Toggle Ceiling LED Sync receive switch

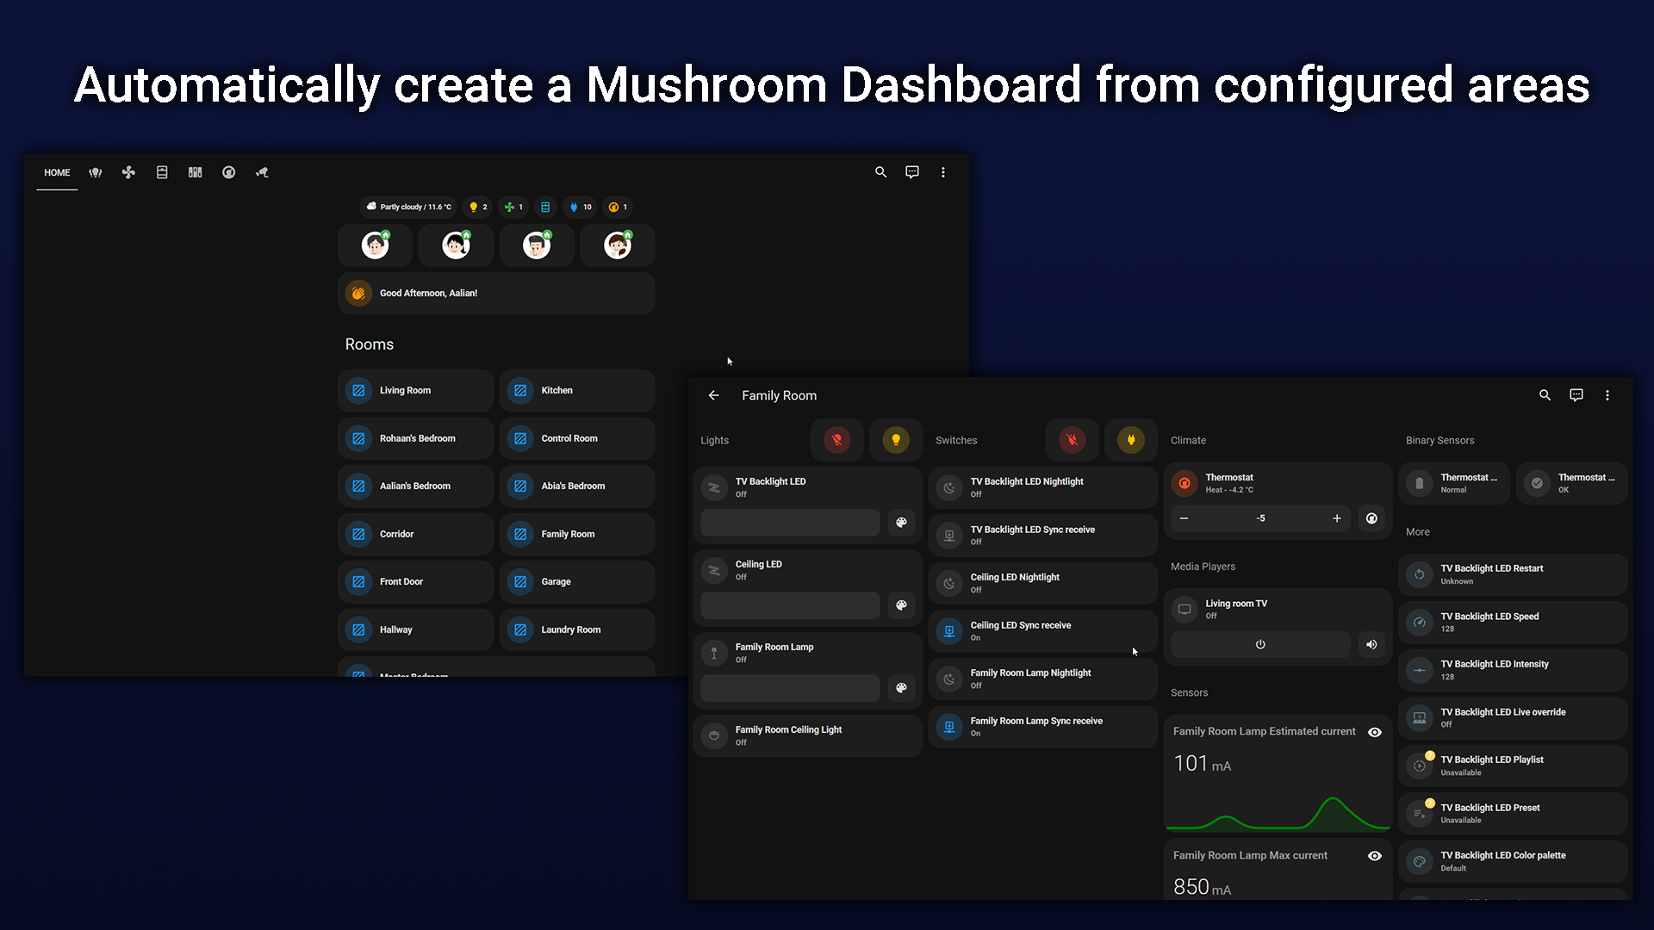pos(949,631)
